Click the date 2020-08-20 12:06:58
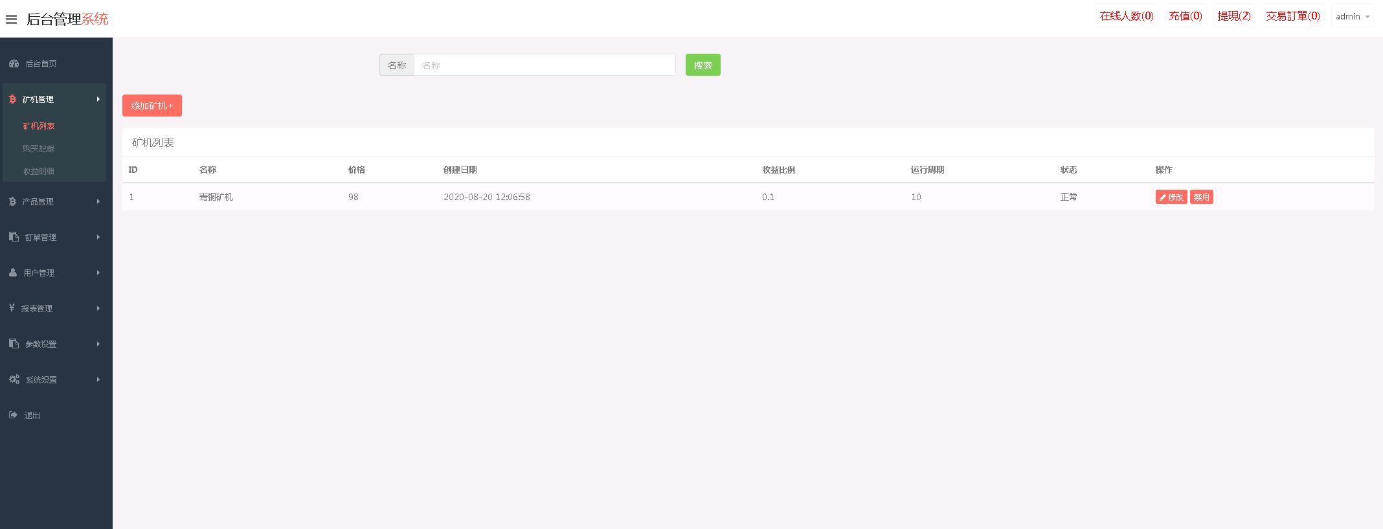 pos(487,197)
